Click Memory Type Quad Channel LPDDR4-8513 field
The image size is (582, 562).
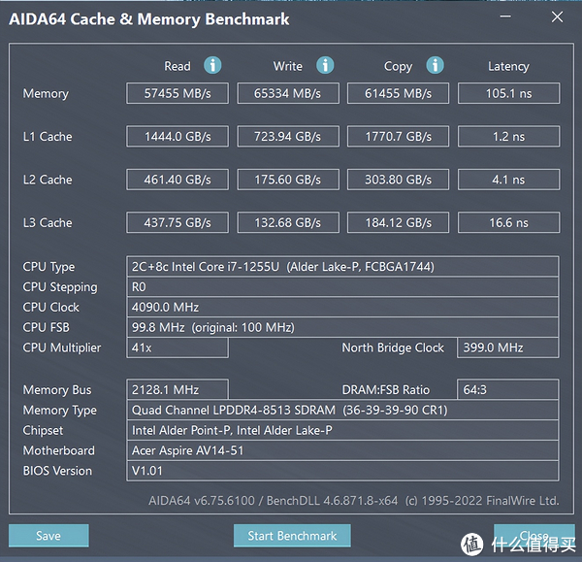click(342, 410)
